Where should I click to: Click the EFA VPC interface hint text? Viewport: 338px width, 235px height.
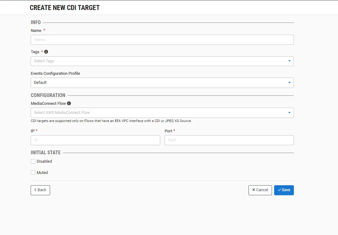[111, 121]
